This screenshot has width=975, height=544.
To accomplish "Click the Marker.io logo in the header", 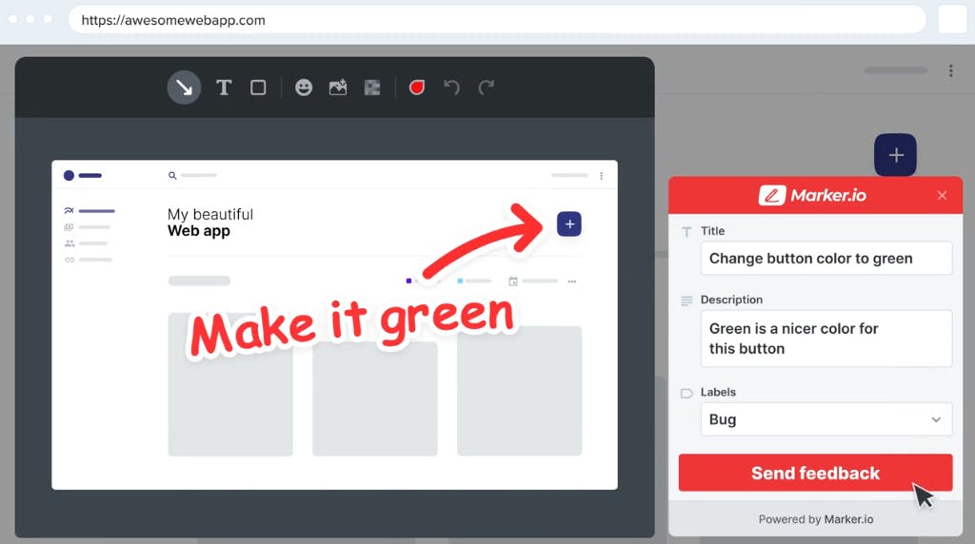I will pos(813,195).
